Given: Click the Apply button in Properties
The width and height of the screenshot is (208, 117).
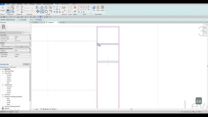Looking at the screenshot, I should click(x=27, y=64).
